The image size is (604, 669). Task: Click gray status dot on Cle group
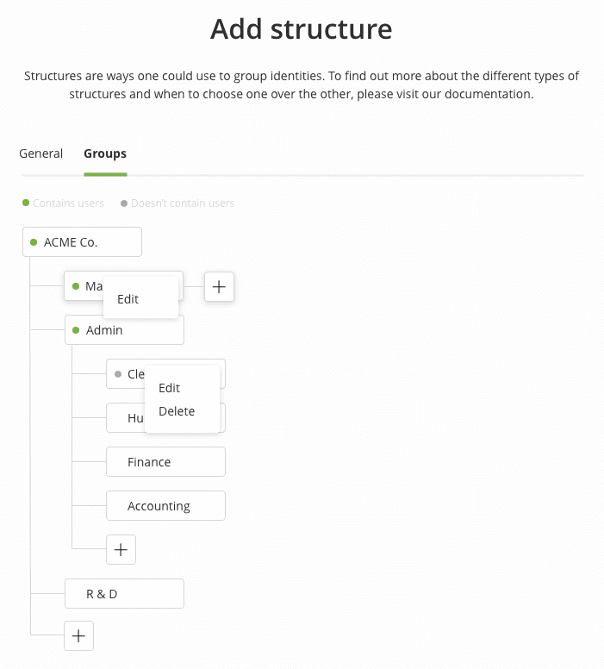pyautogui.click(x=117, y=374)
